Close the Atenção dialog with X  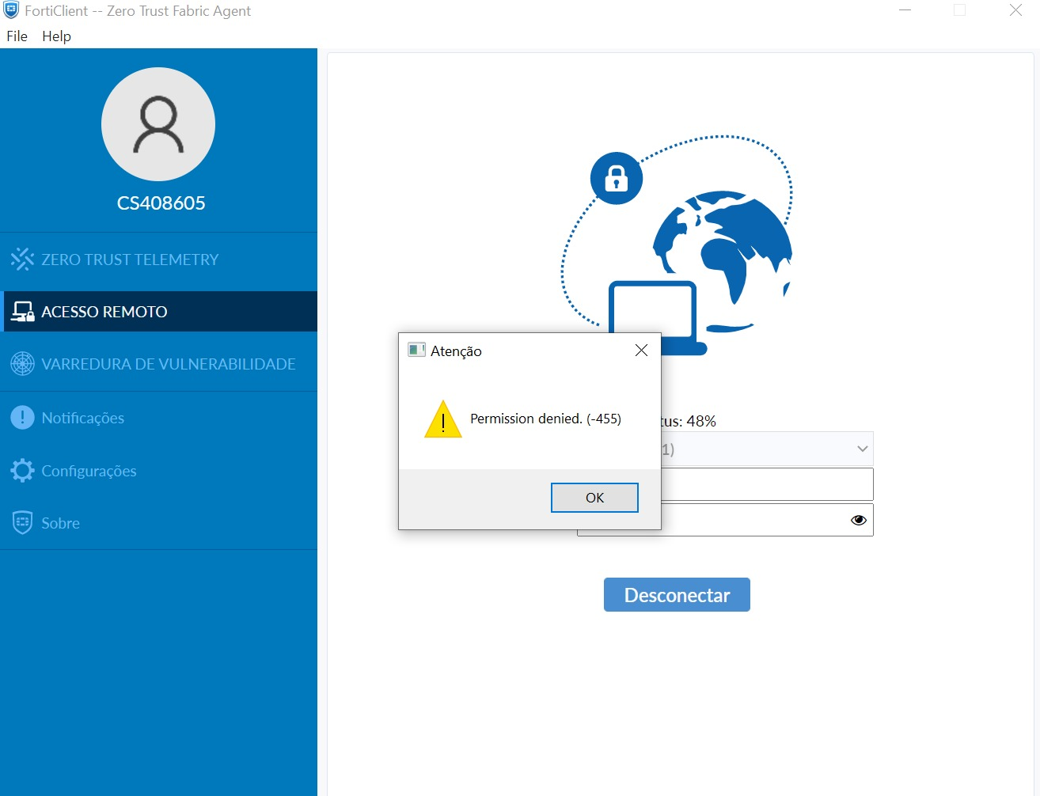(x=641, y=350)
